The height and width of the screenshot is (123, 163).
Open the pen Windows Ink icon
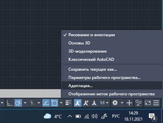click(104, 116)
